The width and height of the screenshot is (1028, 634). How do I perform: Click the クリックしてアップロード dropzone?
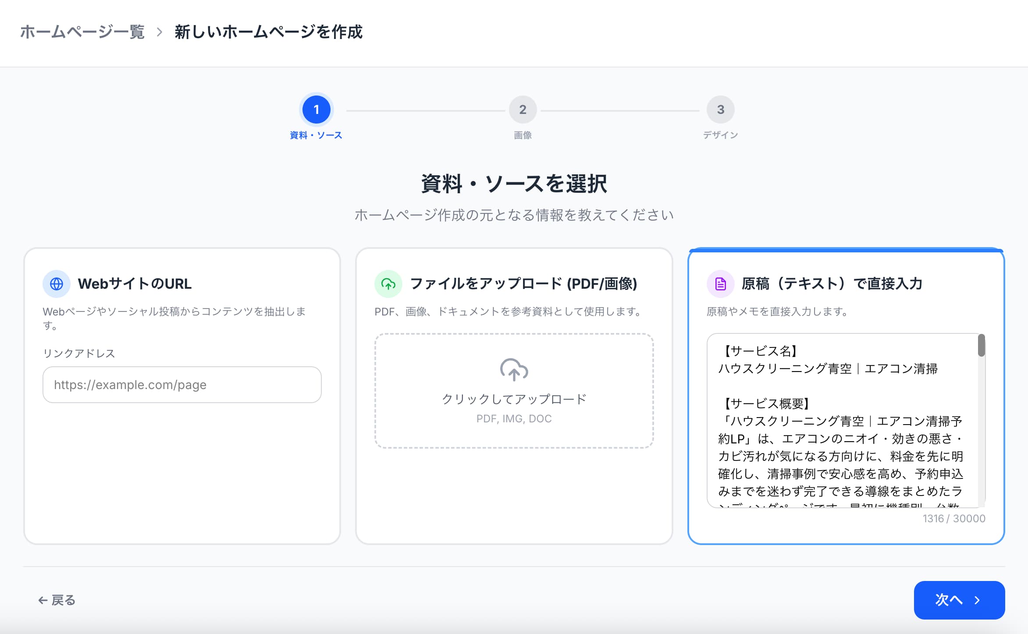[514, 399]
